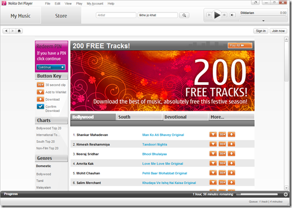Open the View menu
This screenshot has width=292, height=208.
[68, 3]
